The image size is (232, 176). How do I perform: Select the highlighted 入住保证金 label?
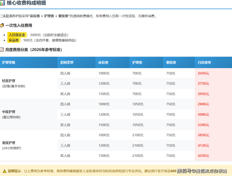pos(17,35)
